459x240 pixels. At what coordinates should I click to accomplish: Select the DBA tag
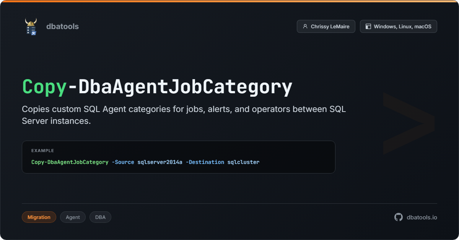(x=100, y=217)
